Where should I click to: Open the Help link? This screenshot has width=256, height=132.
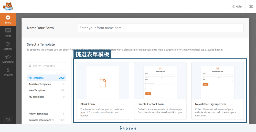click(237, 6)
